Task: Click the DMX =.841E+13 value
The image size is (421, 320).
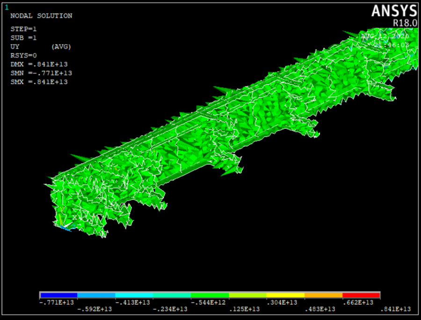Action: click(x=39, y=65)
